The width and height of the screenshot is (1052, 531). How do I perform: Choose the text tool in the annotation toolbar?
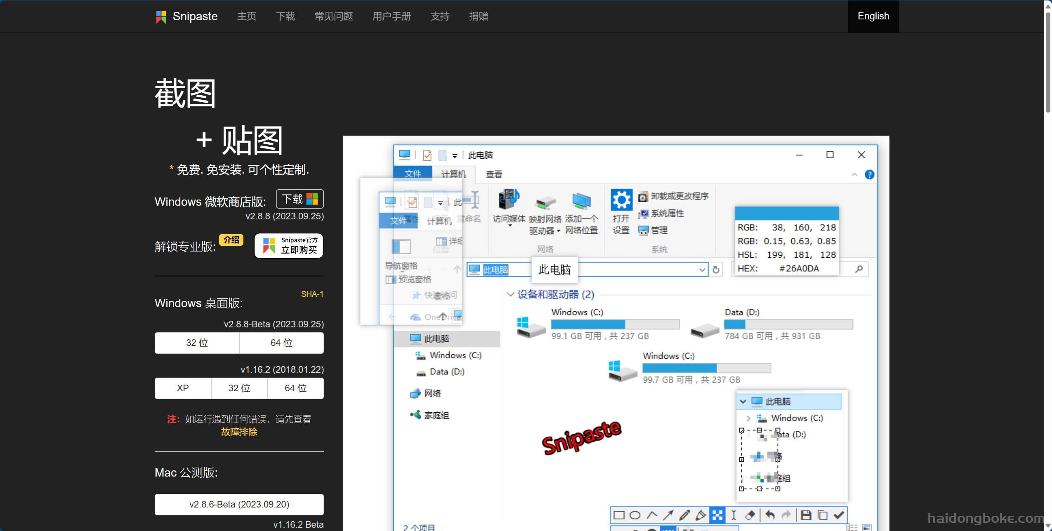point(734,515)
